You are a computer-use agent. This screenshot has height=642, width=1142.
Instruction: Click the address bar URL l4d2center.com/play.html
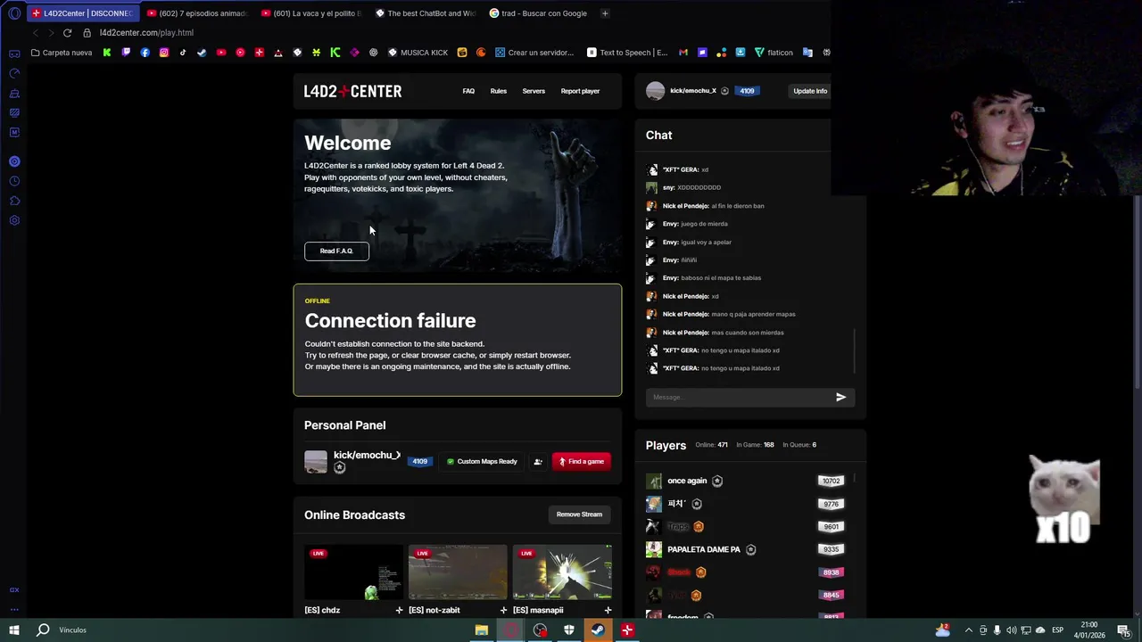click(146, 33)
